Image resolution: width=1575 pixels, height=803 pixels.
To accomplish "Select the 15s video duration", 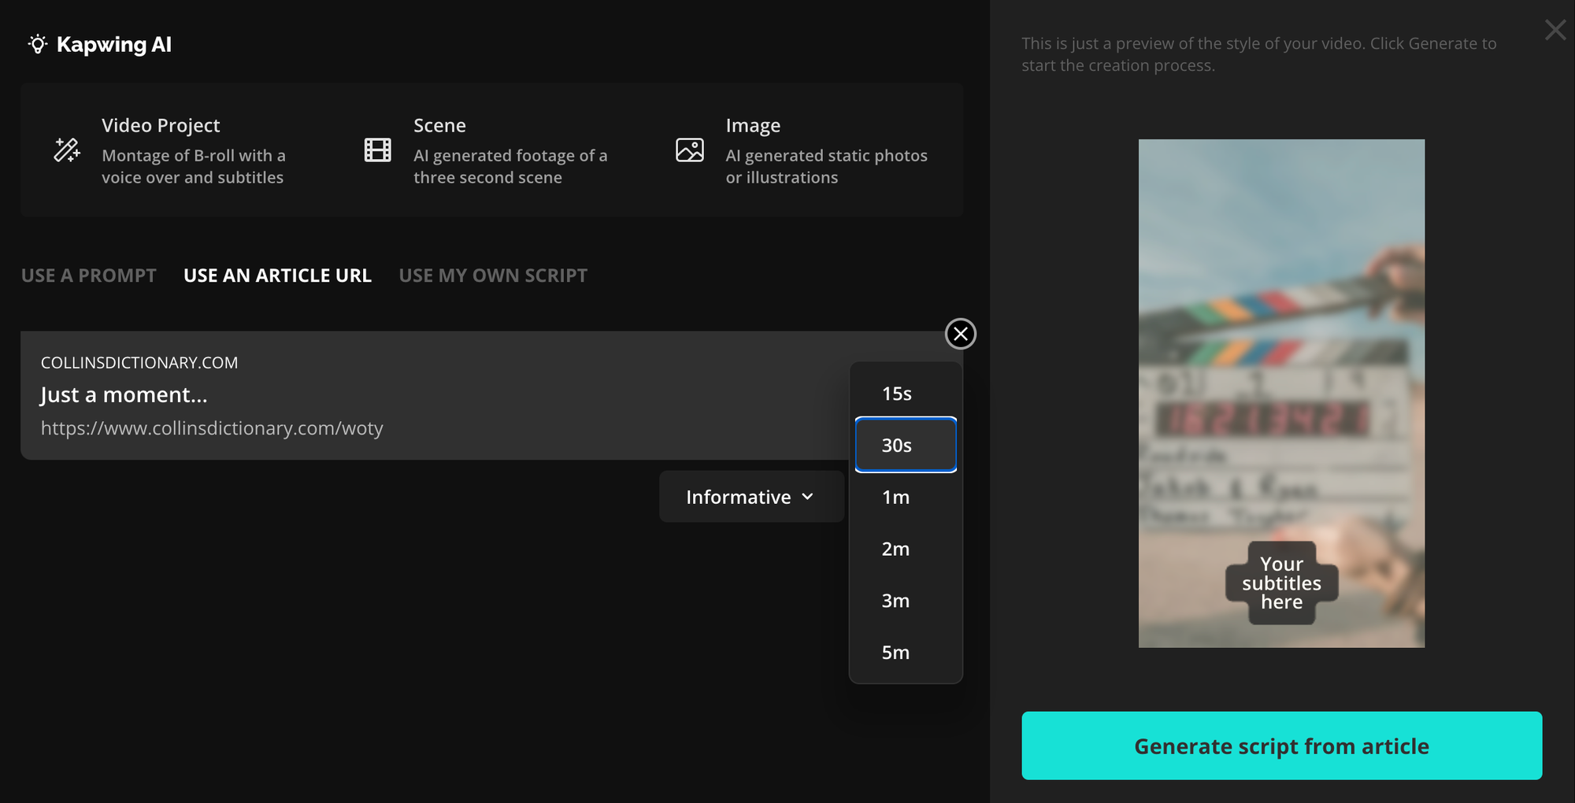I will (896, 393).
